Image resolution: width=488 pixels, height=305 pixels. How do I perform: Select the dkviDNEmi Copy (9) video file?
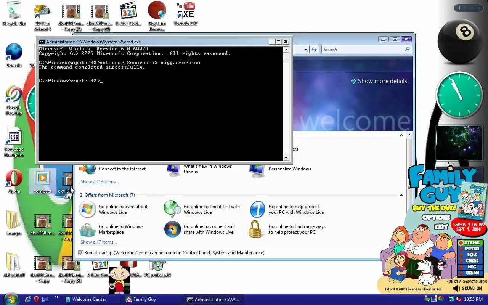point(100,18)
